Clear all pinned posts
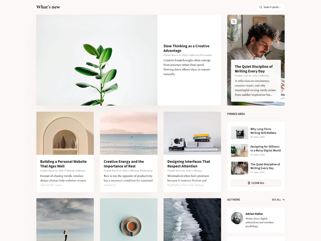The image size is (321, 241). point(256,183)
